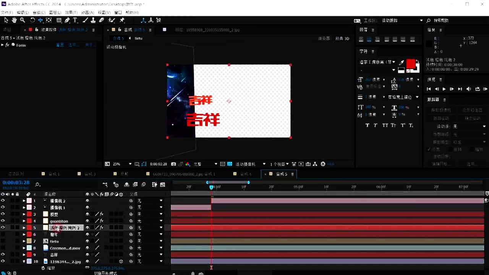Image resolution: width=489 pixels, height=275 pixels.
Task: Select the Selection arrow tool
Action: 6,20
